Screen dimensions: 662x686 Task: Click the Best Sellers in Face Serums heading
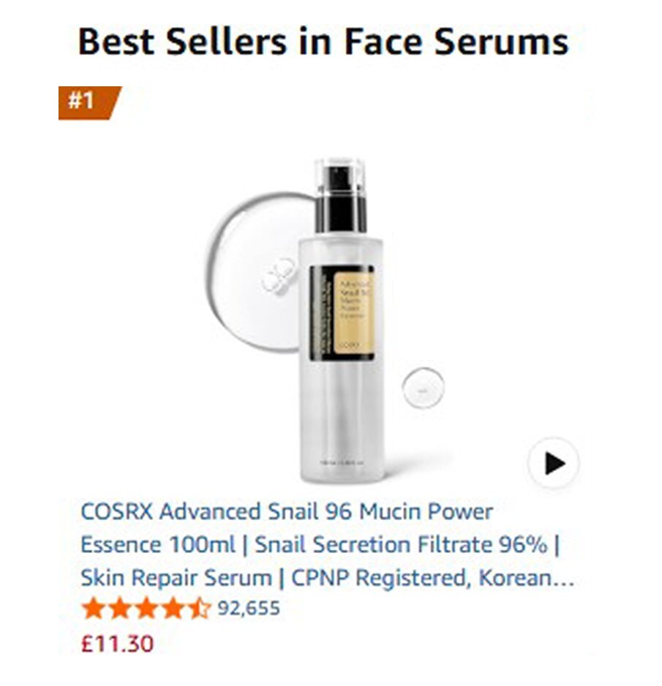[x=323, y=42]
